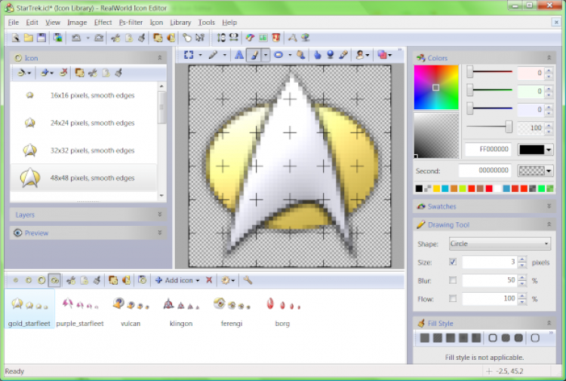Enable the Flow checkbox
The image size is (566, 381).
point(453,298)
